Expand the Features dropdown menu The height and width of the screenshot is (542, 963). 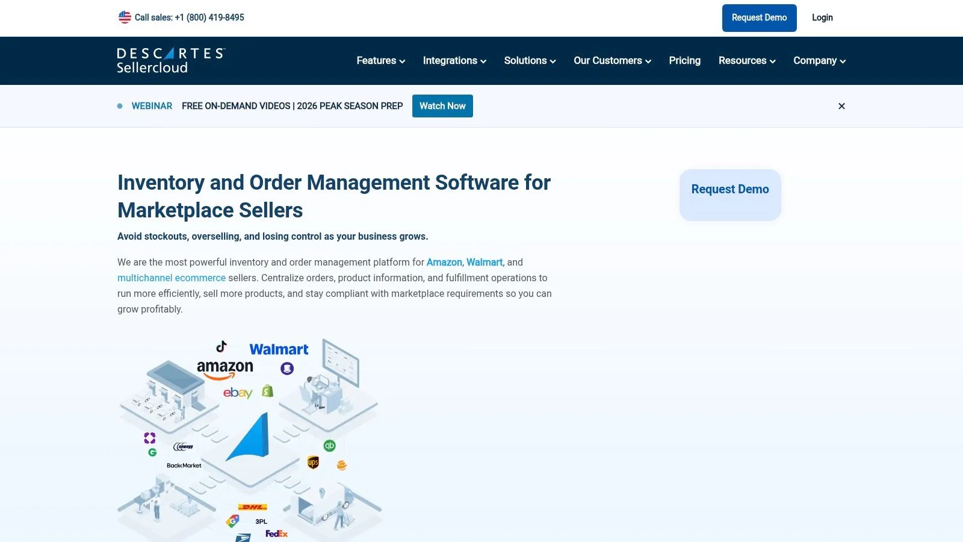381,61
